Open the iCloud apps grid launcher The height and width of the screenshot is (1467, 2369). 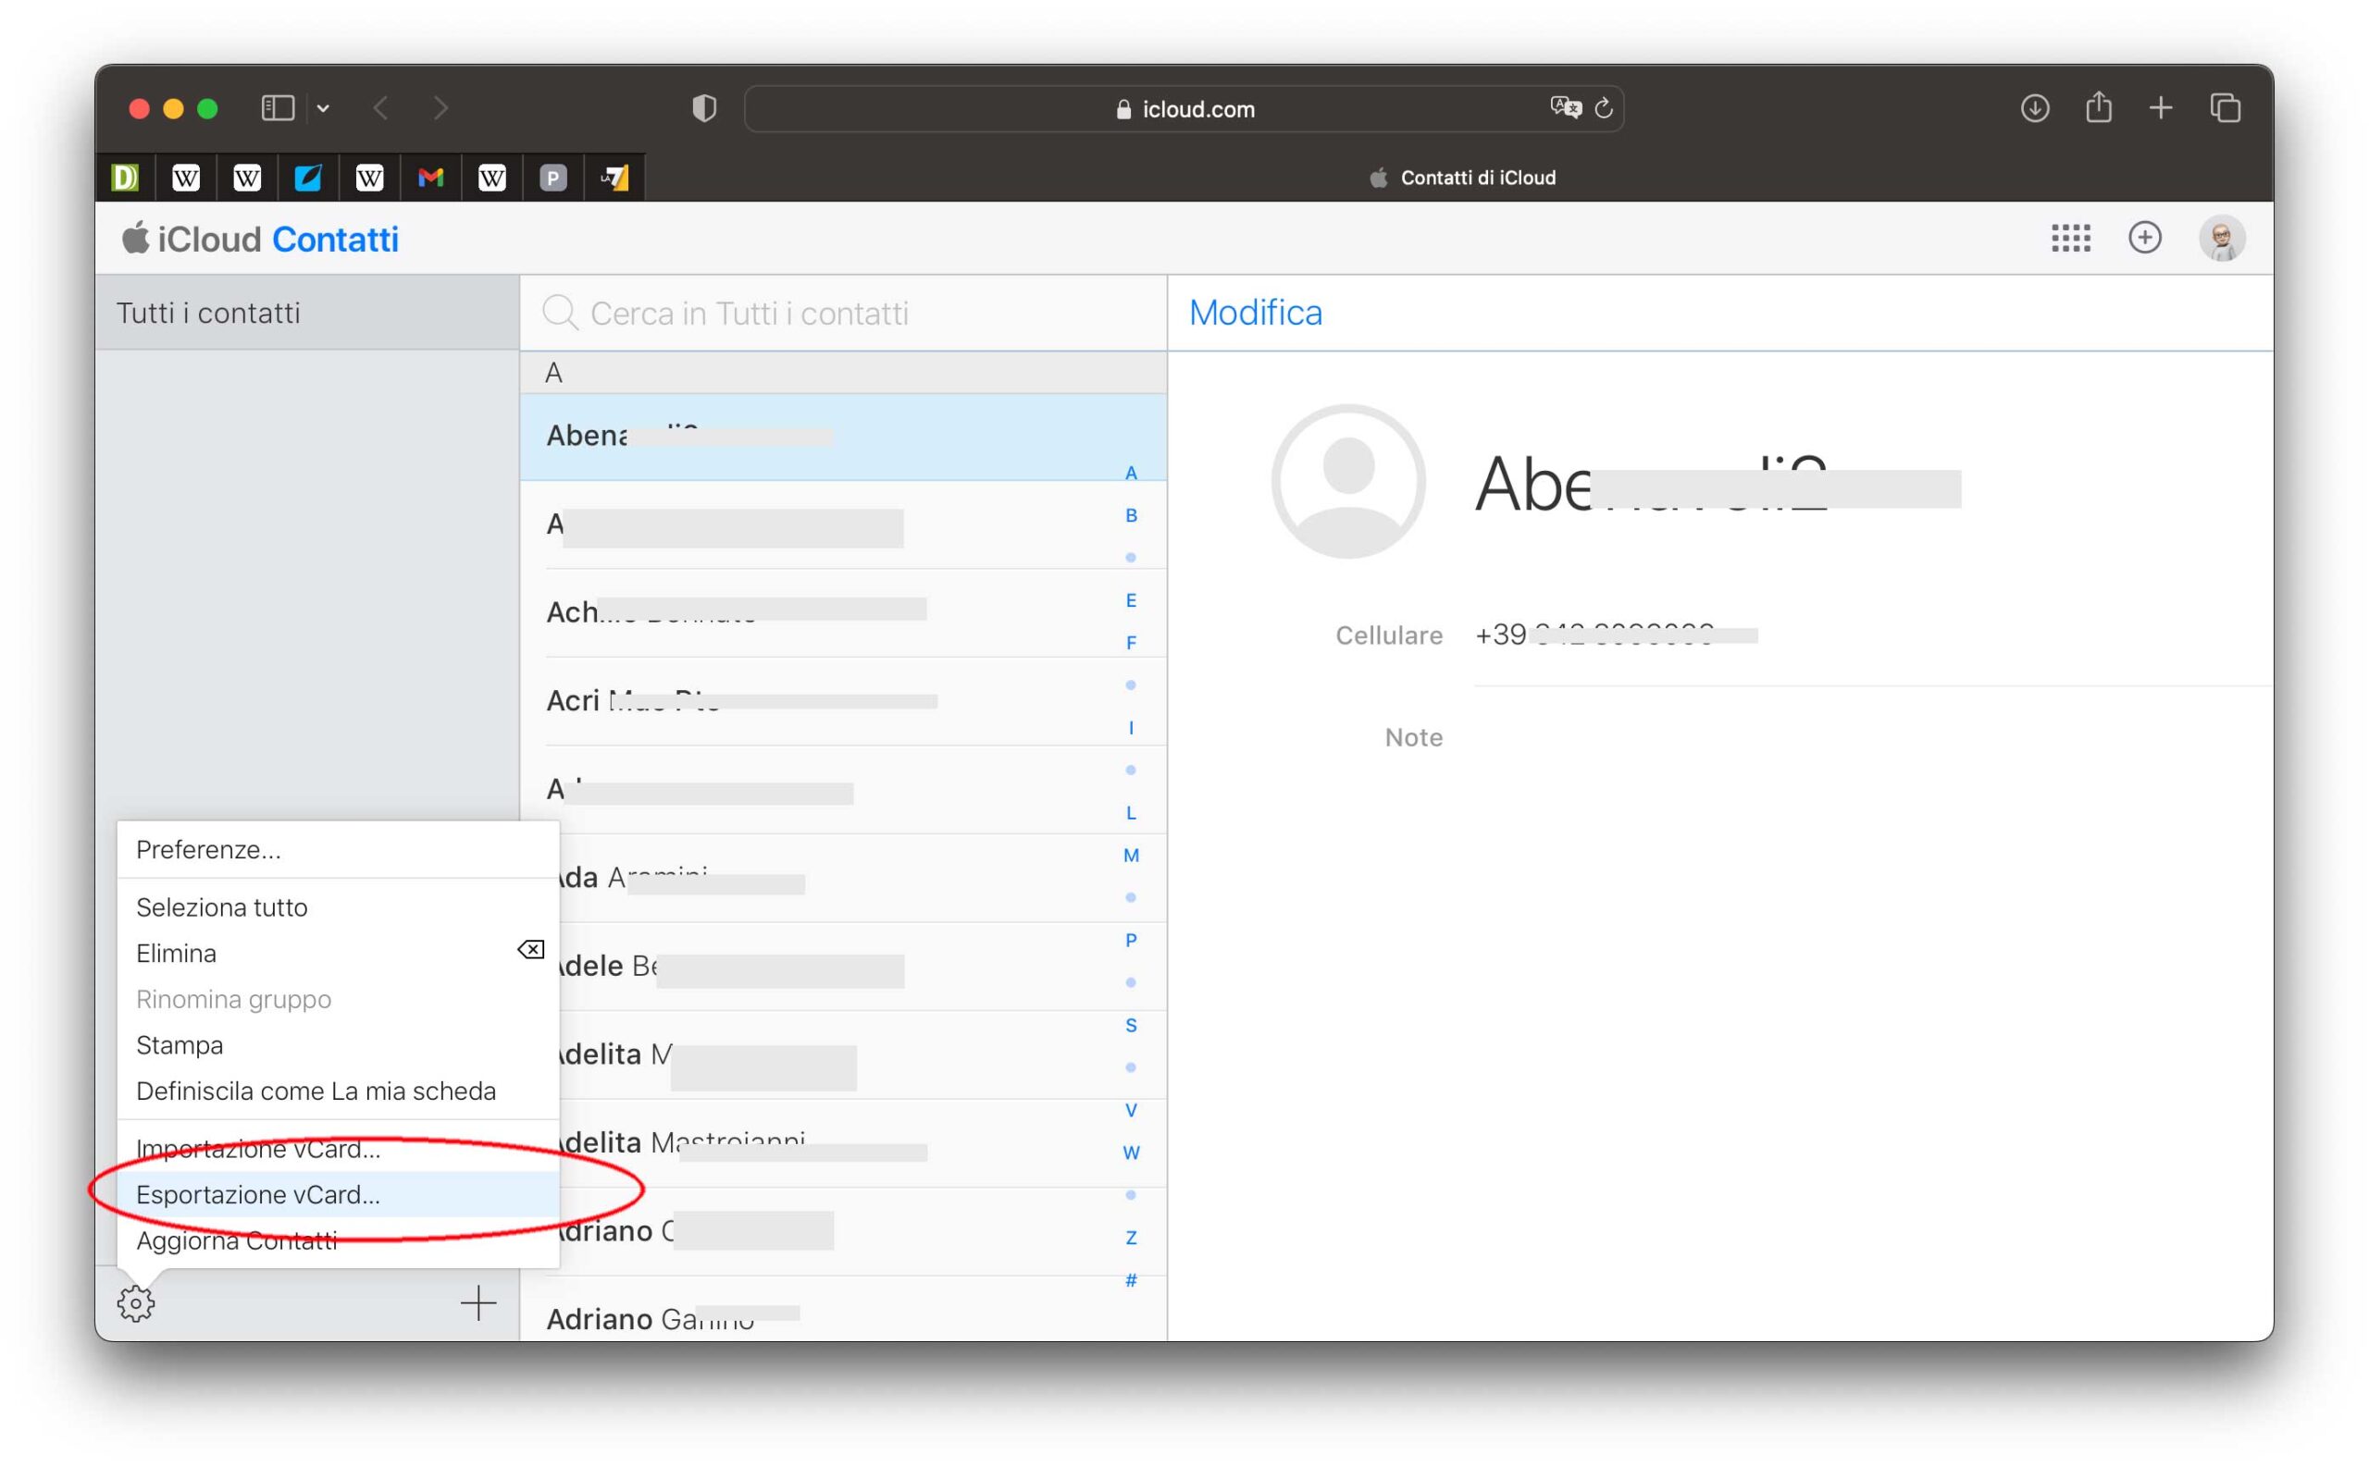tap(2070, 239)
